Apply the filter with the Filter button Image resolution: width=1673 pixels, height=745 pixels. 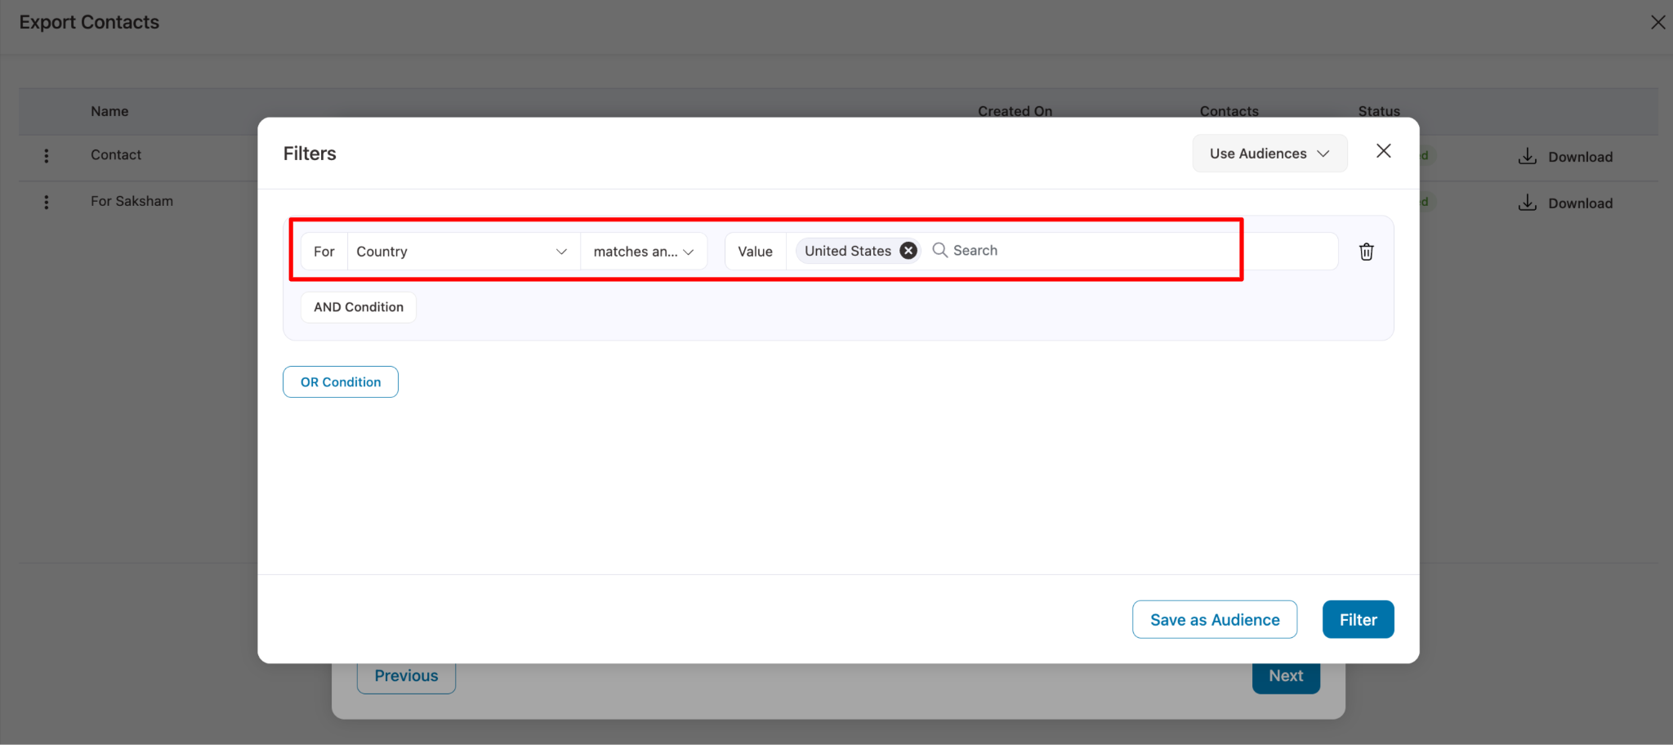pos(1357,619)
